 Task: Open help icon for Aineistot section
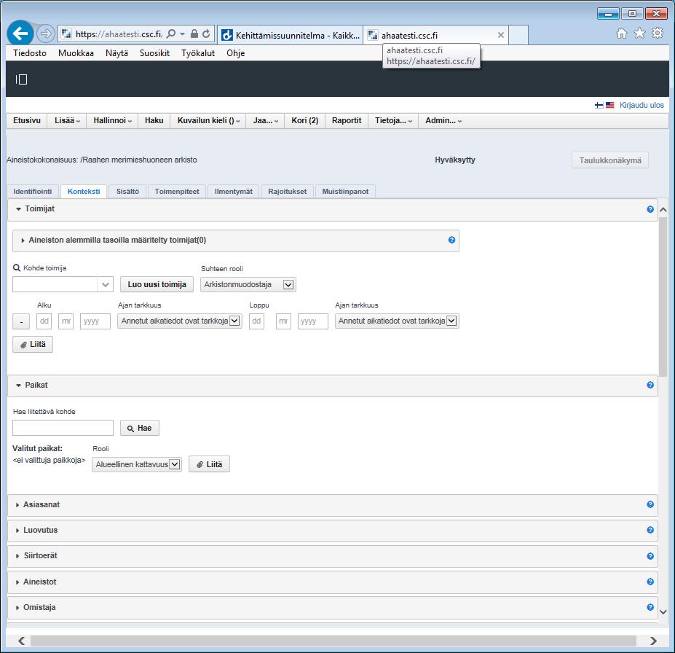(650, 582)
